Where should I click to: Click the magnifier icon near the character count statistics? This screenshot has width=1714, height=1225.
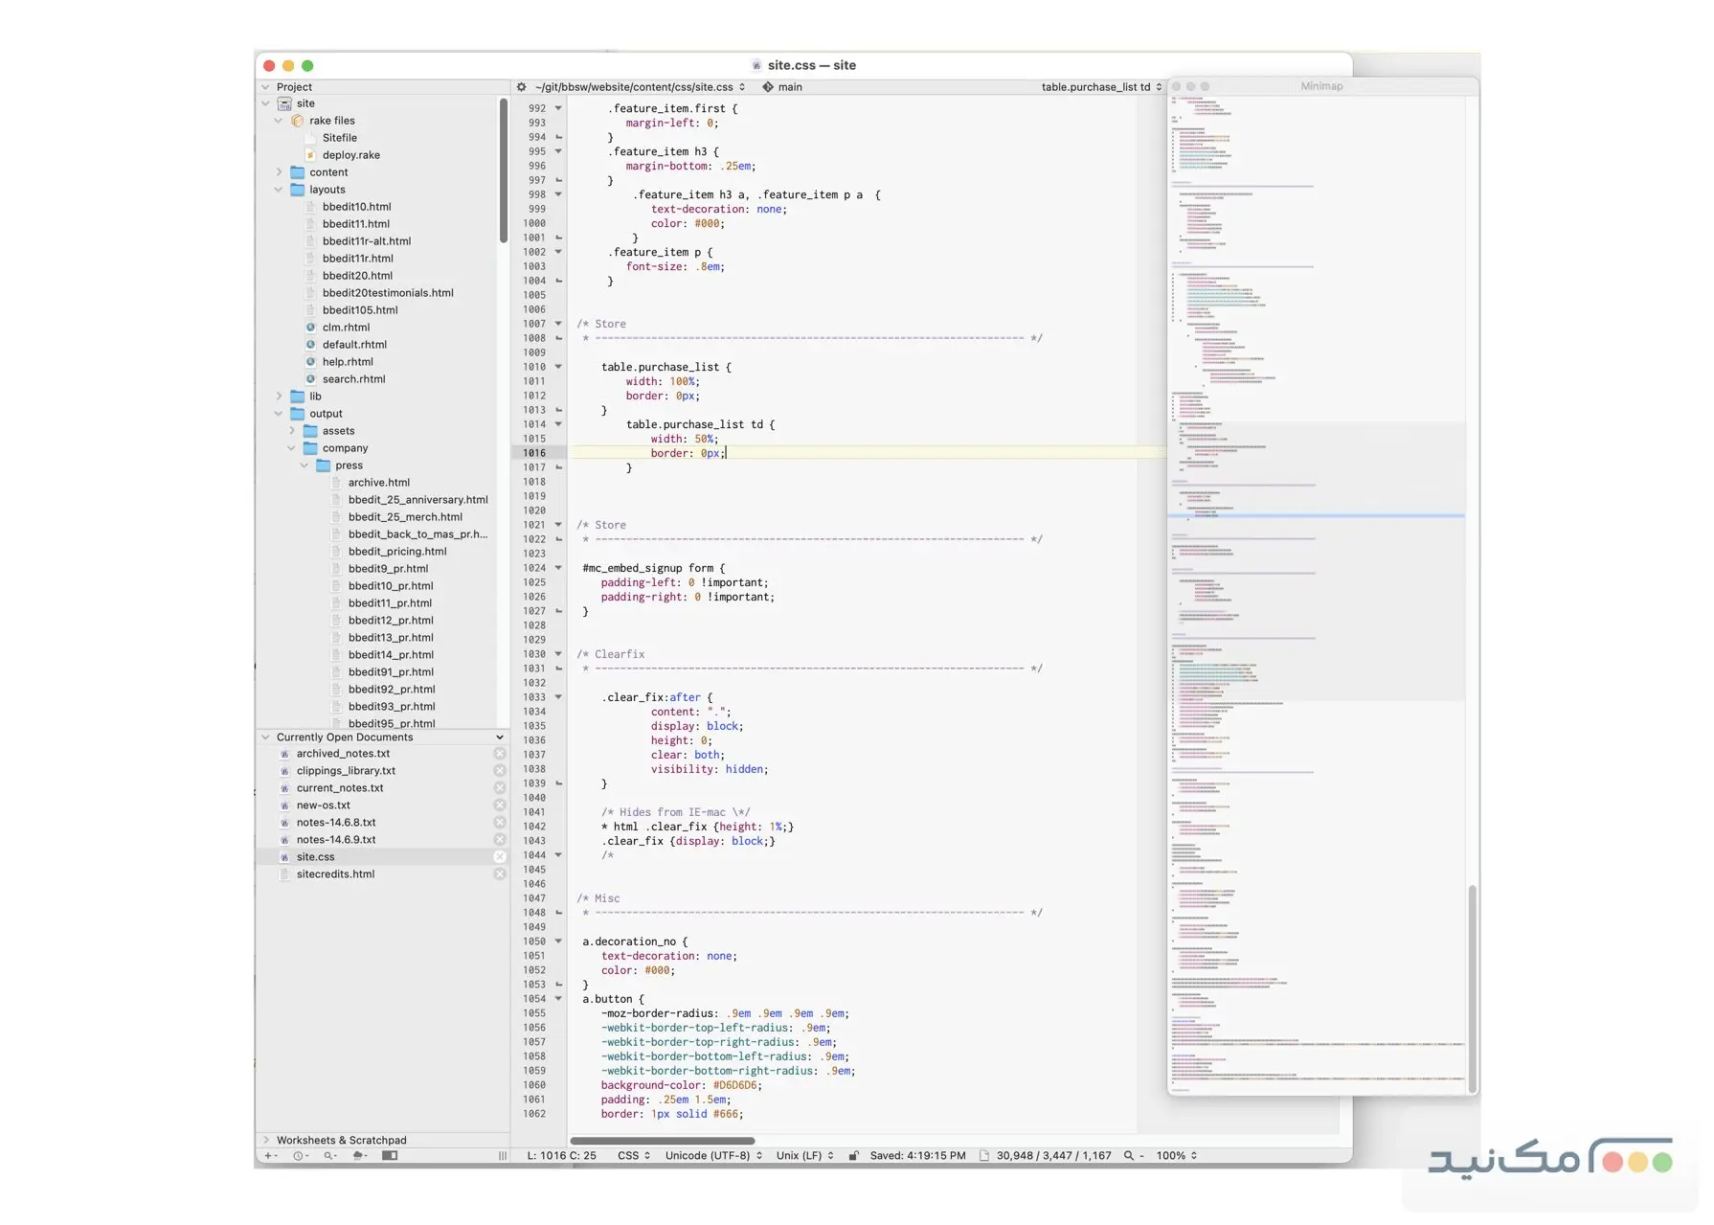[1128, 1155]
